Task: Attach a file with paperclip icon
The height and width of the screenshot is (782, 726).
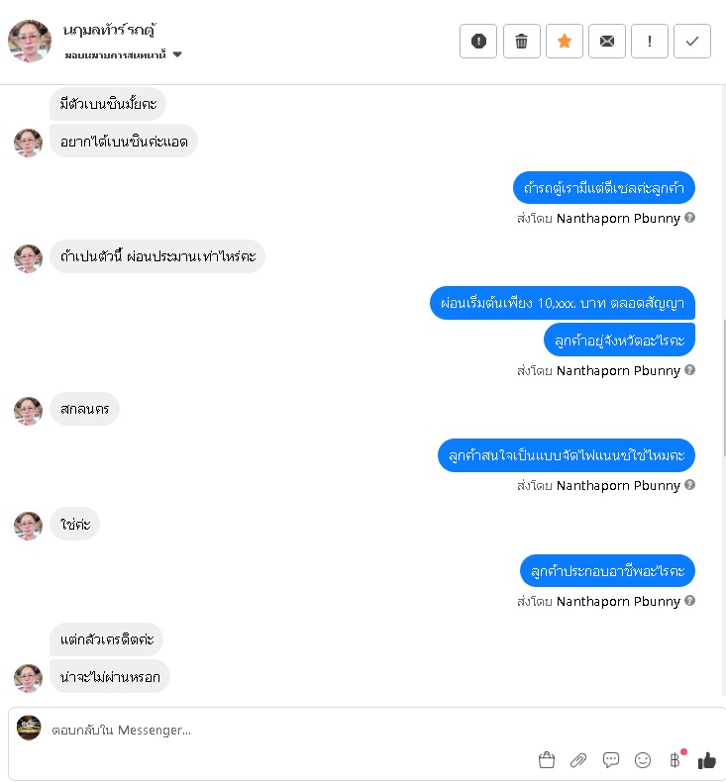Action: click(578, 760)
